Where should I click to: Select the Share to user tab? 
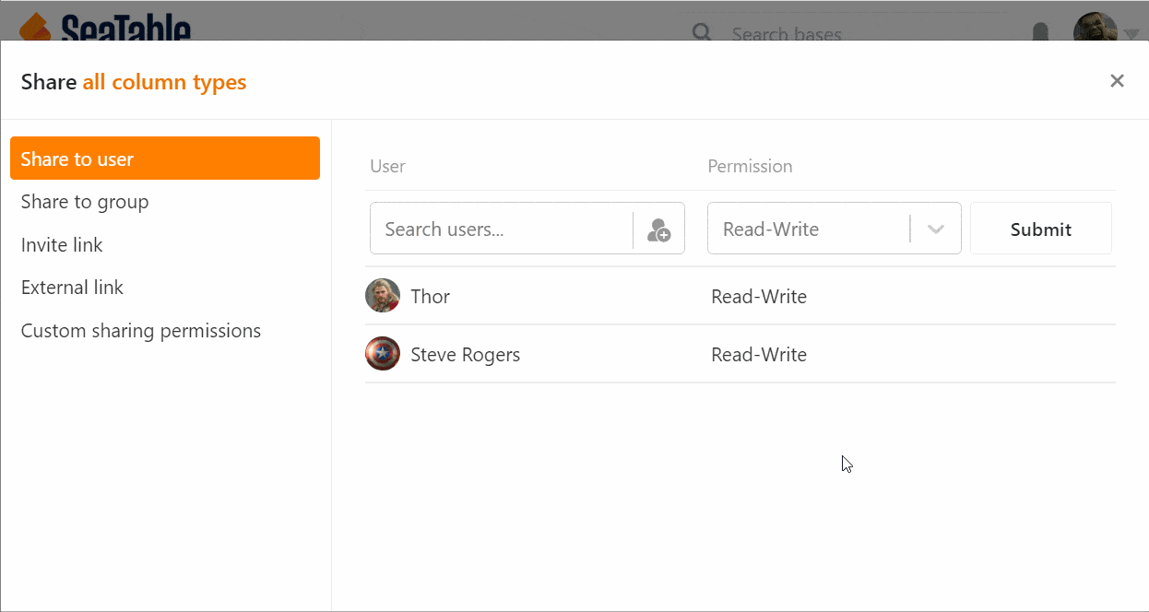[165, 159]
